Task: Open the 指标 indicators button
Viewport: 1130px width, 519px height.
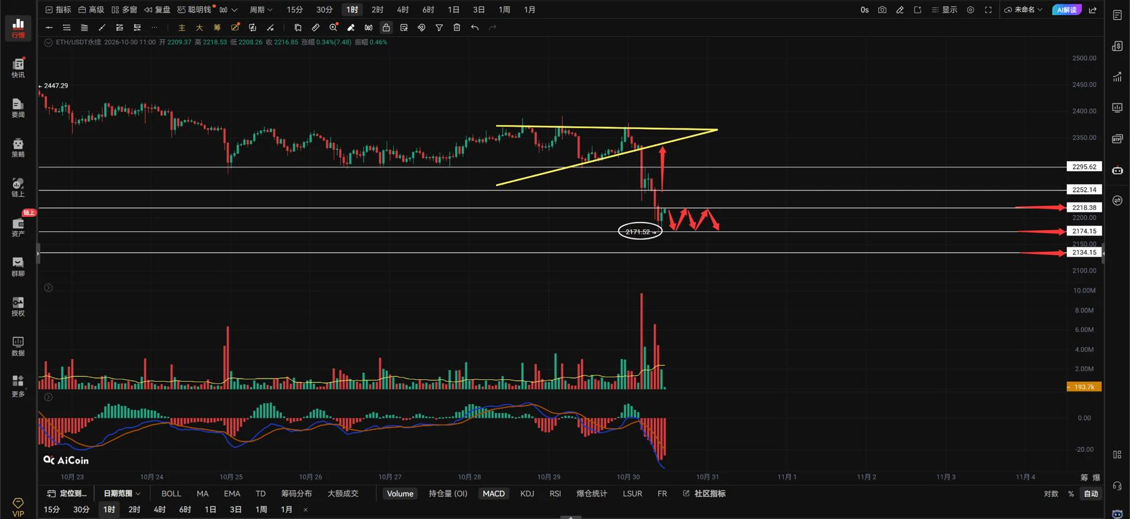Action: pos(58,10)
